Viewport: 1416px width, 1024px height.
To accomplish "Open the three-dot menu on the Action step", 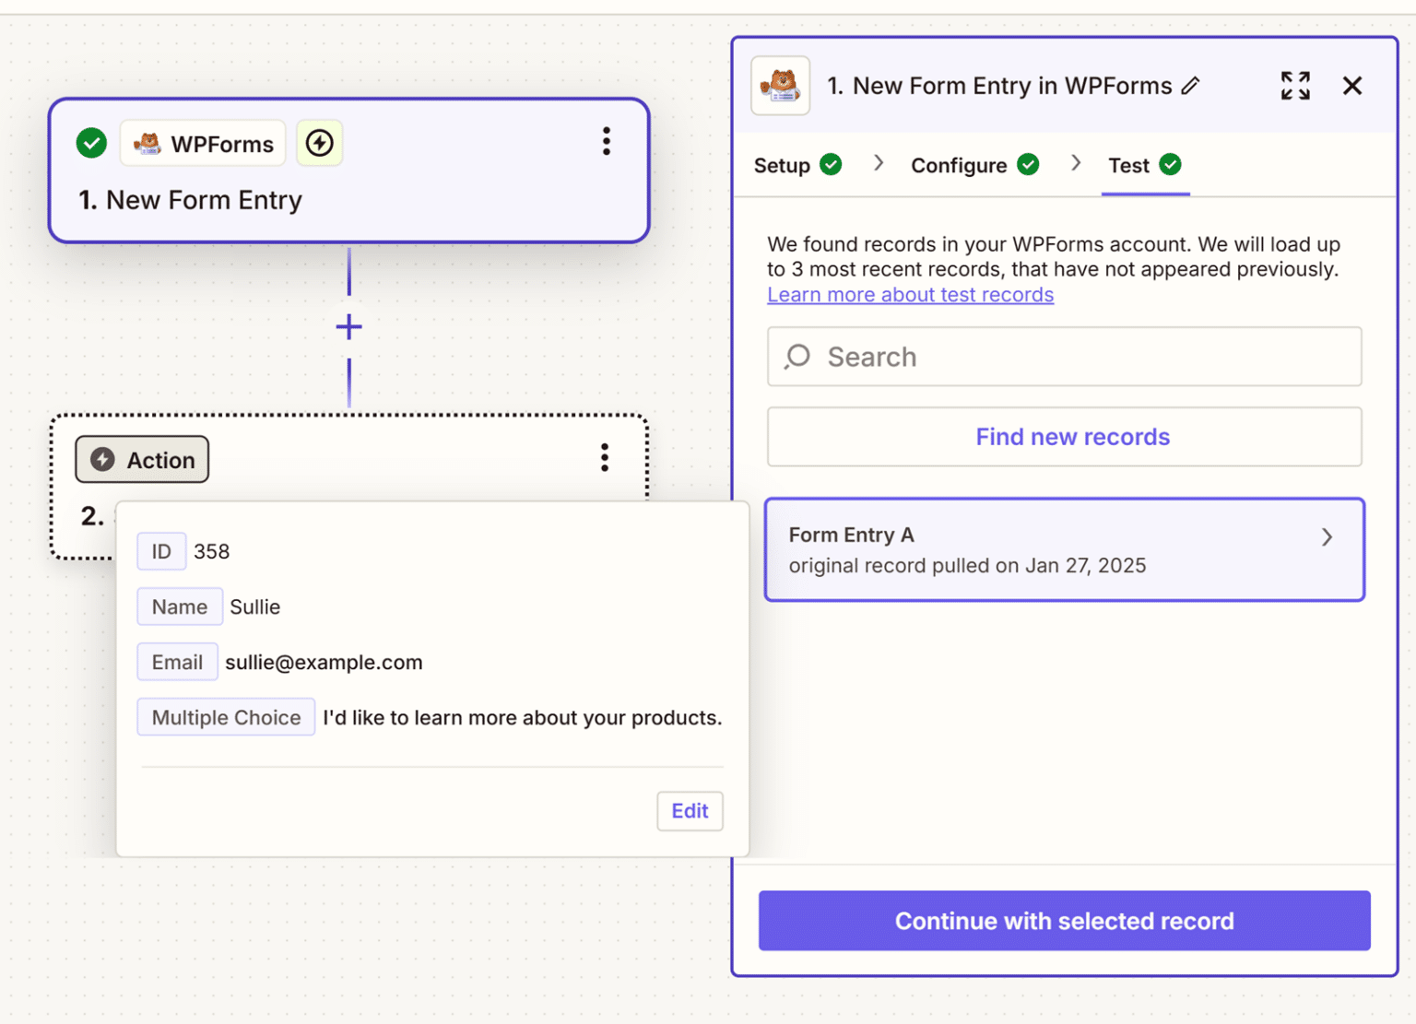I will pyautogui.click(x=604, y=457).
